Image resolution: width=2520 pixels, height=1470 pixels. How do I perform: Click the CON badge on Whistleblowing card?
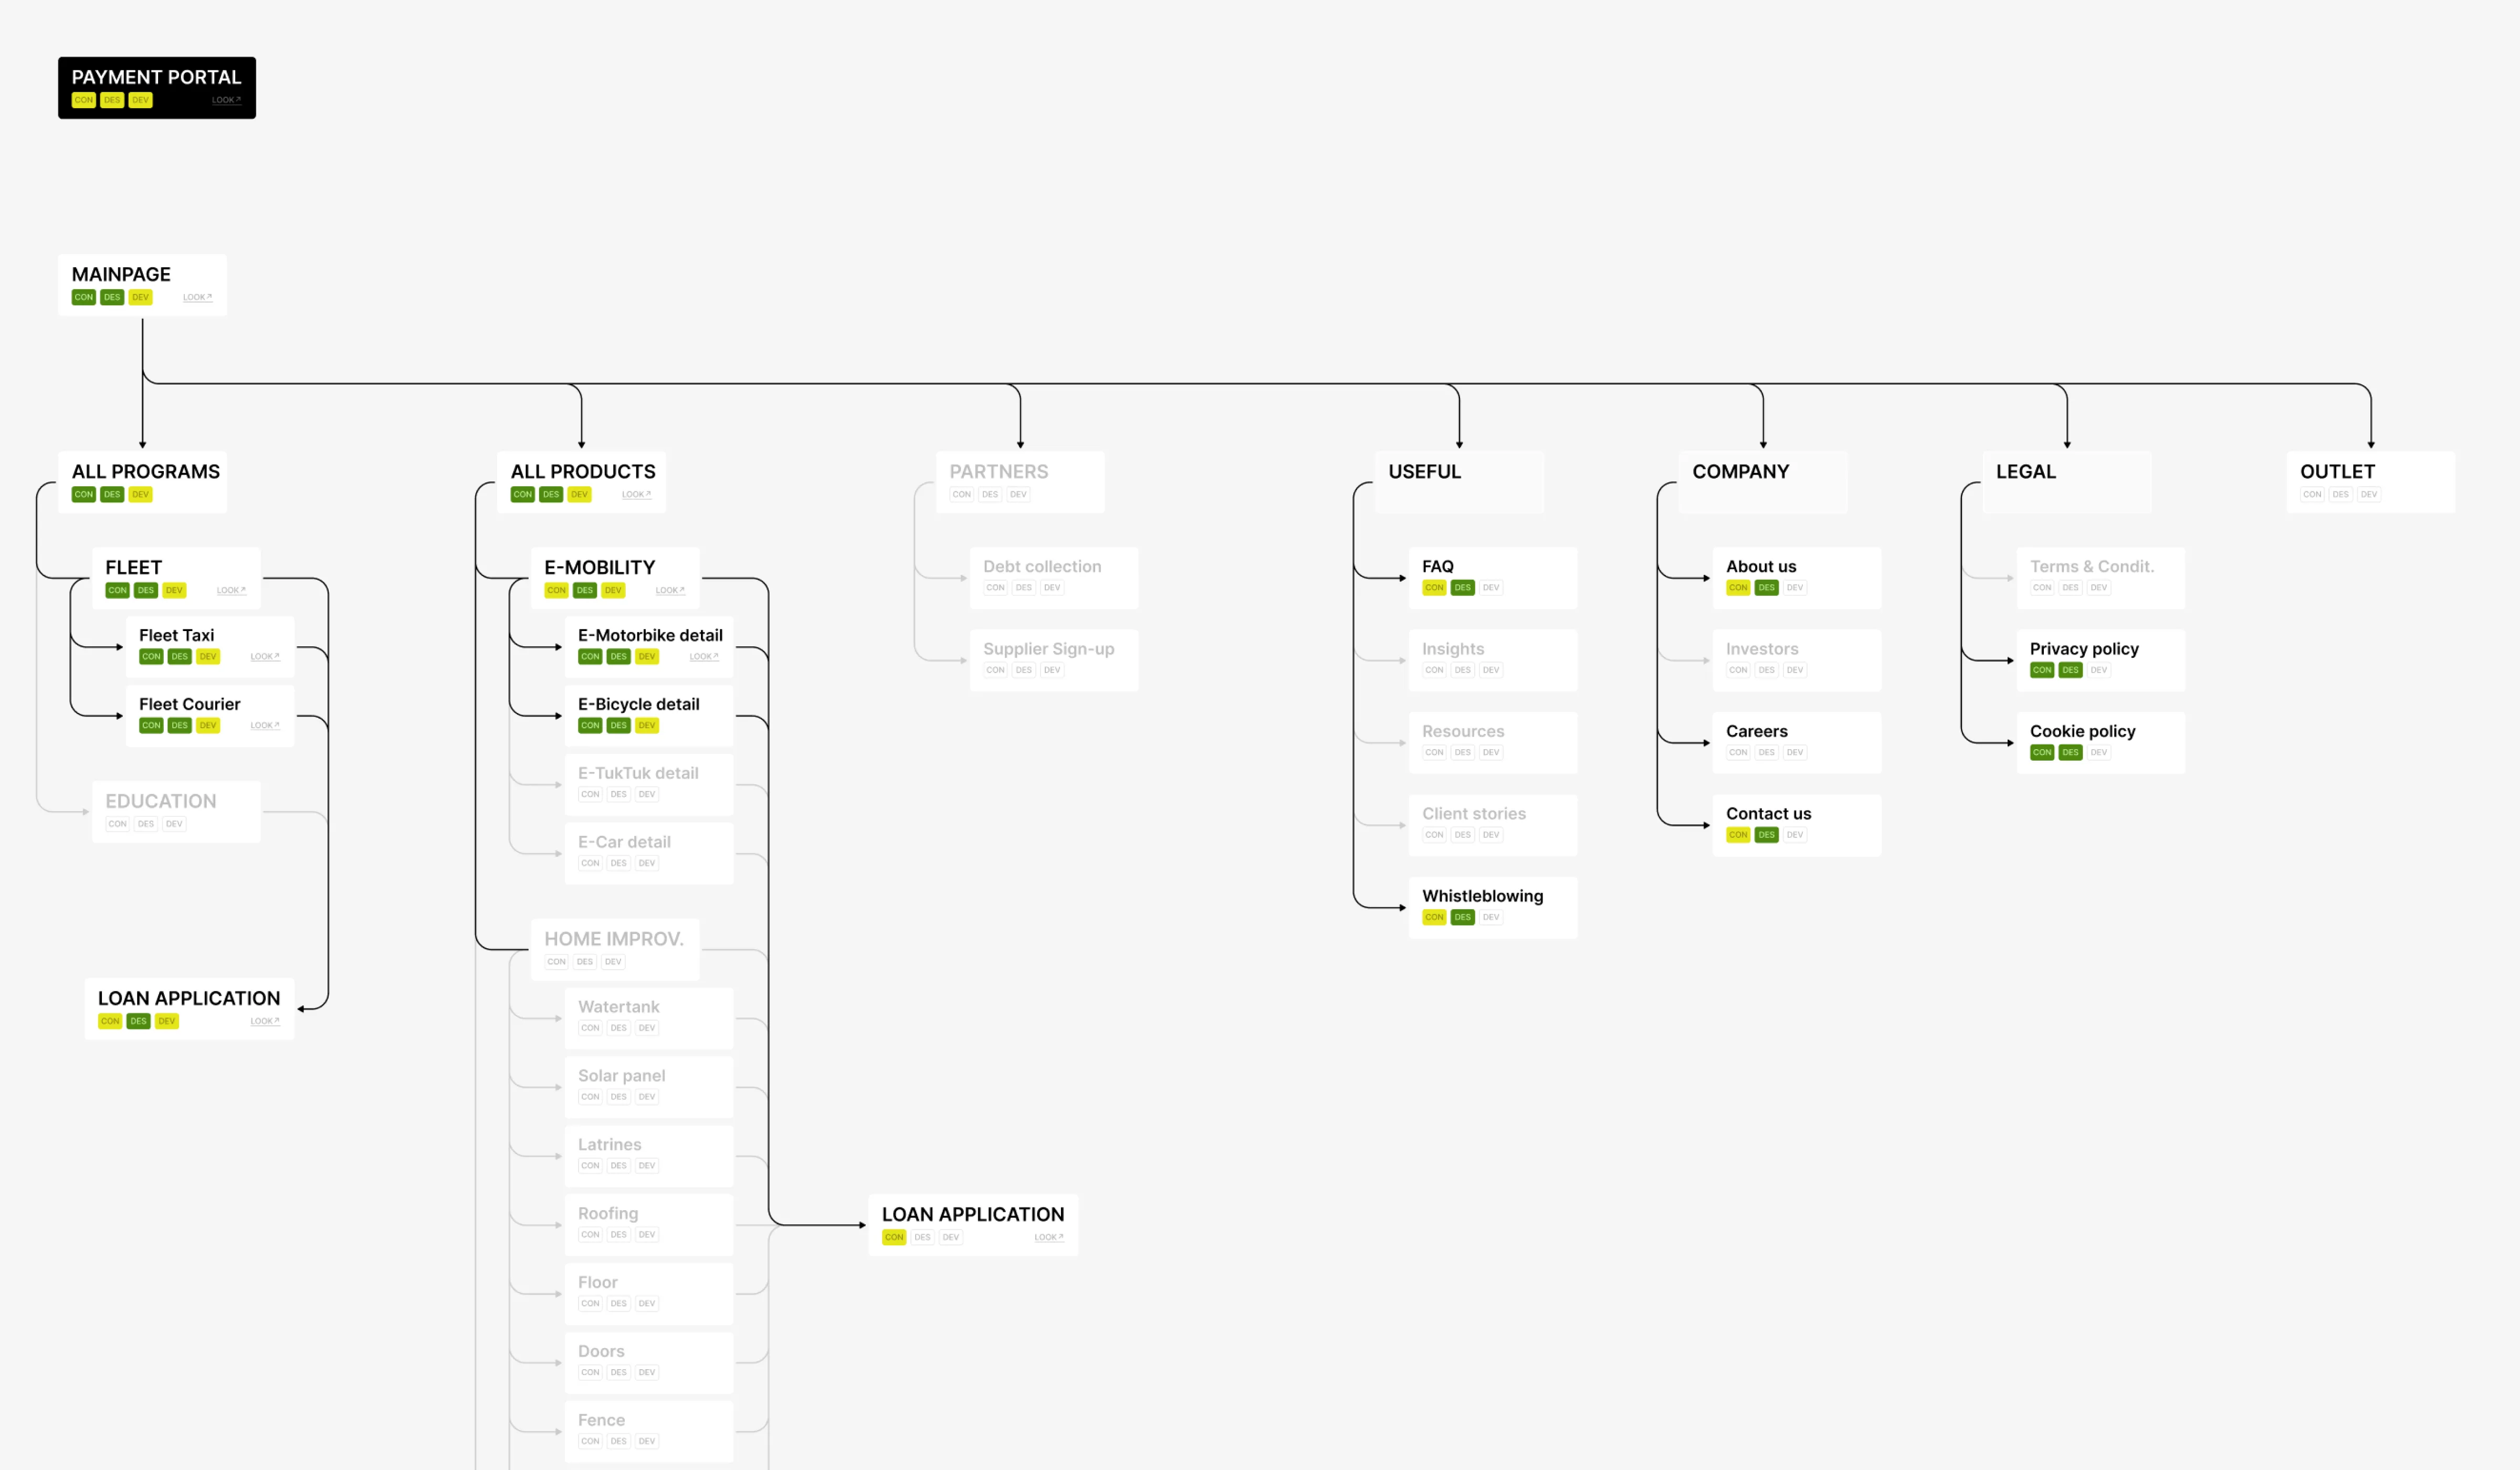(1434, 917)
